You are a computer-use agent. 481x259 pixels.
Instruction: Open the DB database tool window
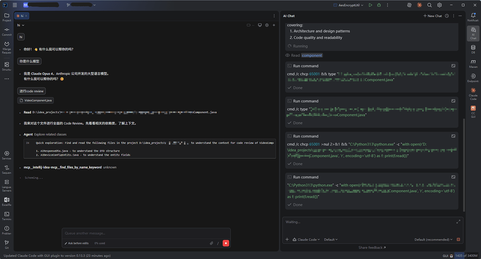(473, 49)
